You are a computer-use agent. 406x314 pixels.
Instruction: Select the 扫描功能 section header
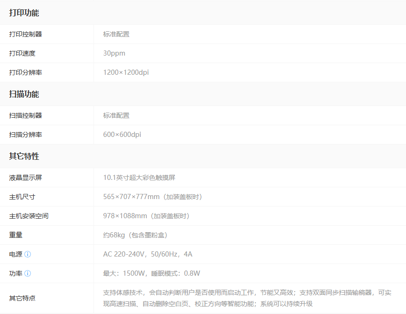[x=24, y=94]
